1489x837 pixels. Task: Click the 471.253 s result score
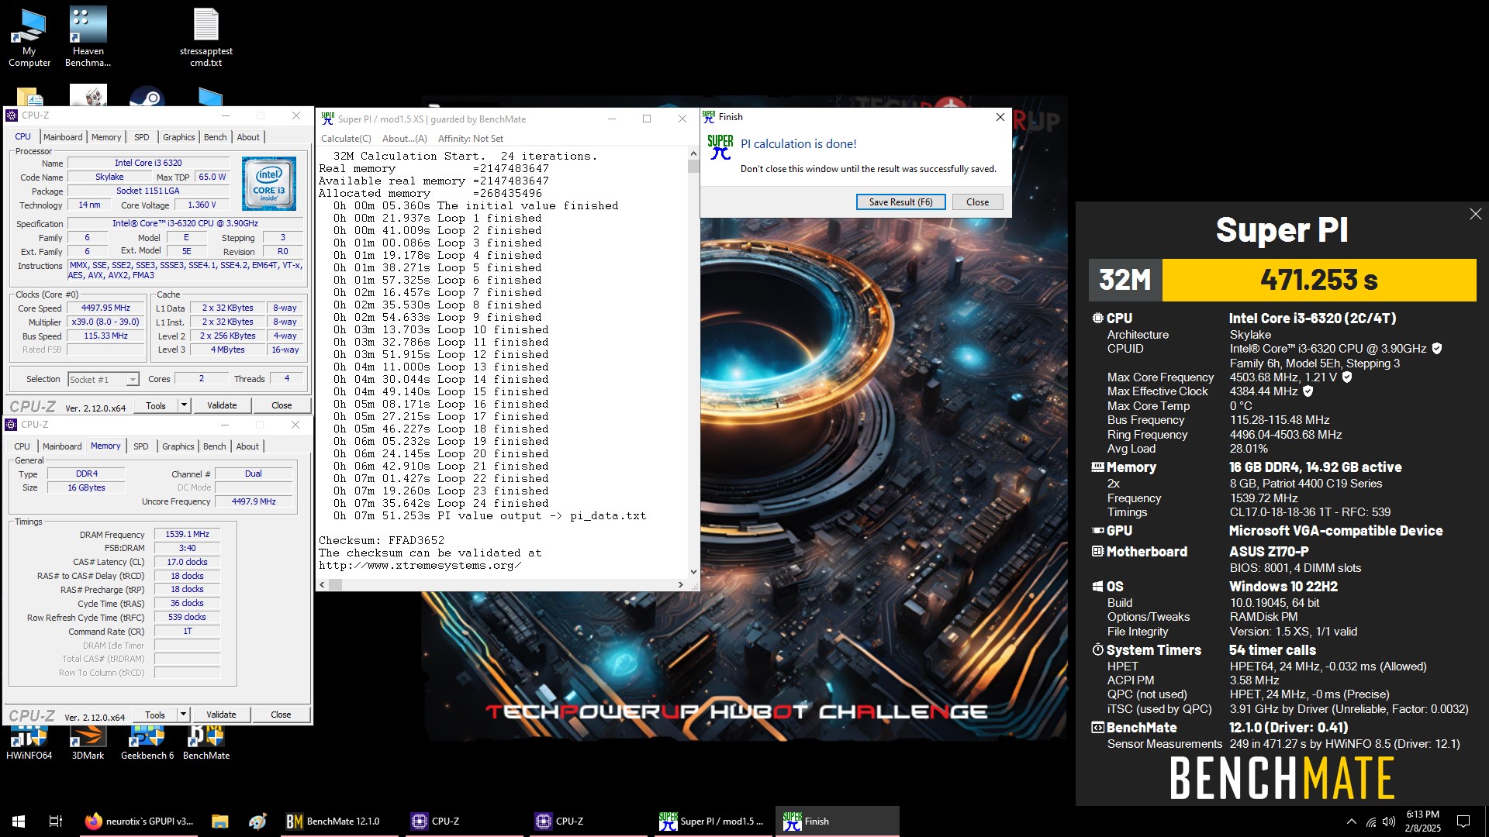pyautogui.click(x=1318, y=280)
